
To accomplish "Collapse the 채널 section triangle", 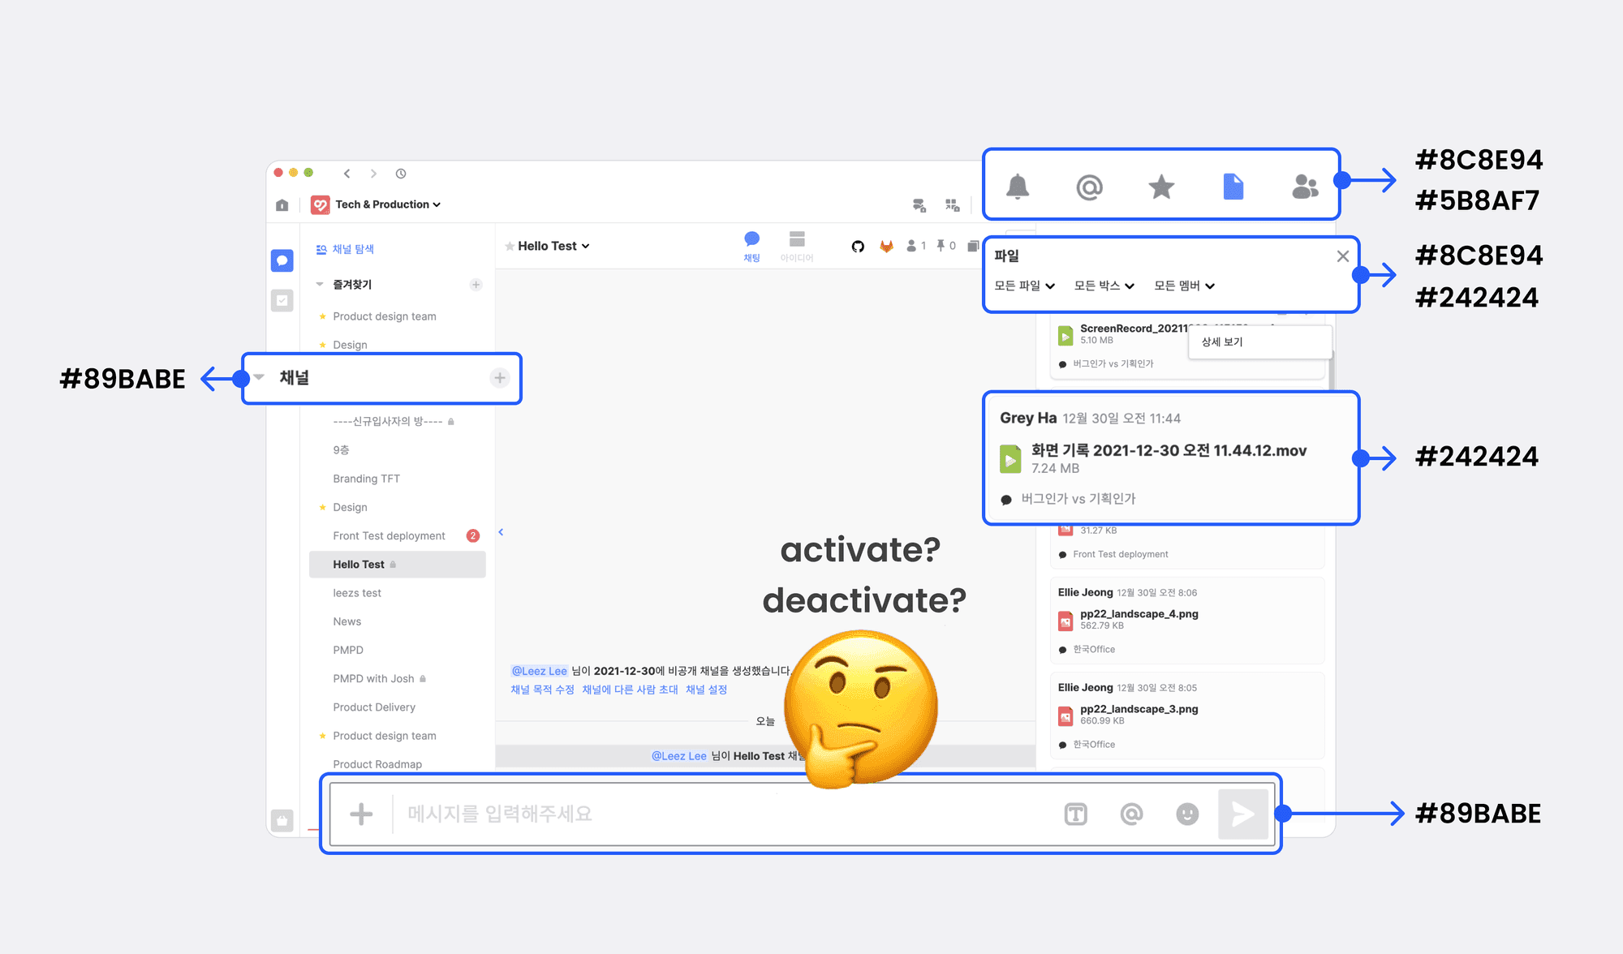I will pyautogui.click(x=260, y=377).
